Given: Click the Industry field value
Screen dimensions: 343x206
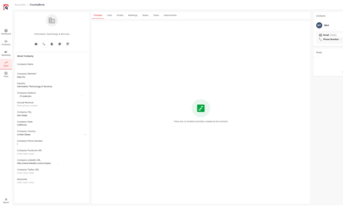Looking at the screenshot, I should click(x=35, y=86).
